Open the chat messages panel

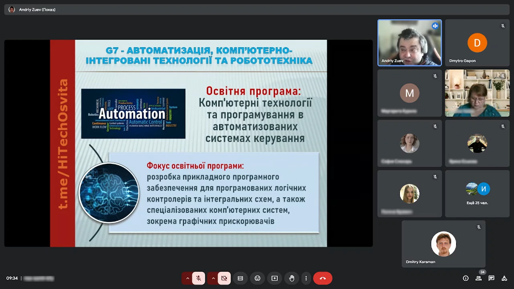pos(491,278)
